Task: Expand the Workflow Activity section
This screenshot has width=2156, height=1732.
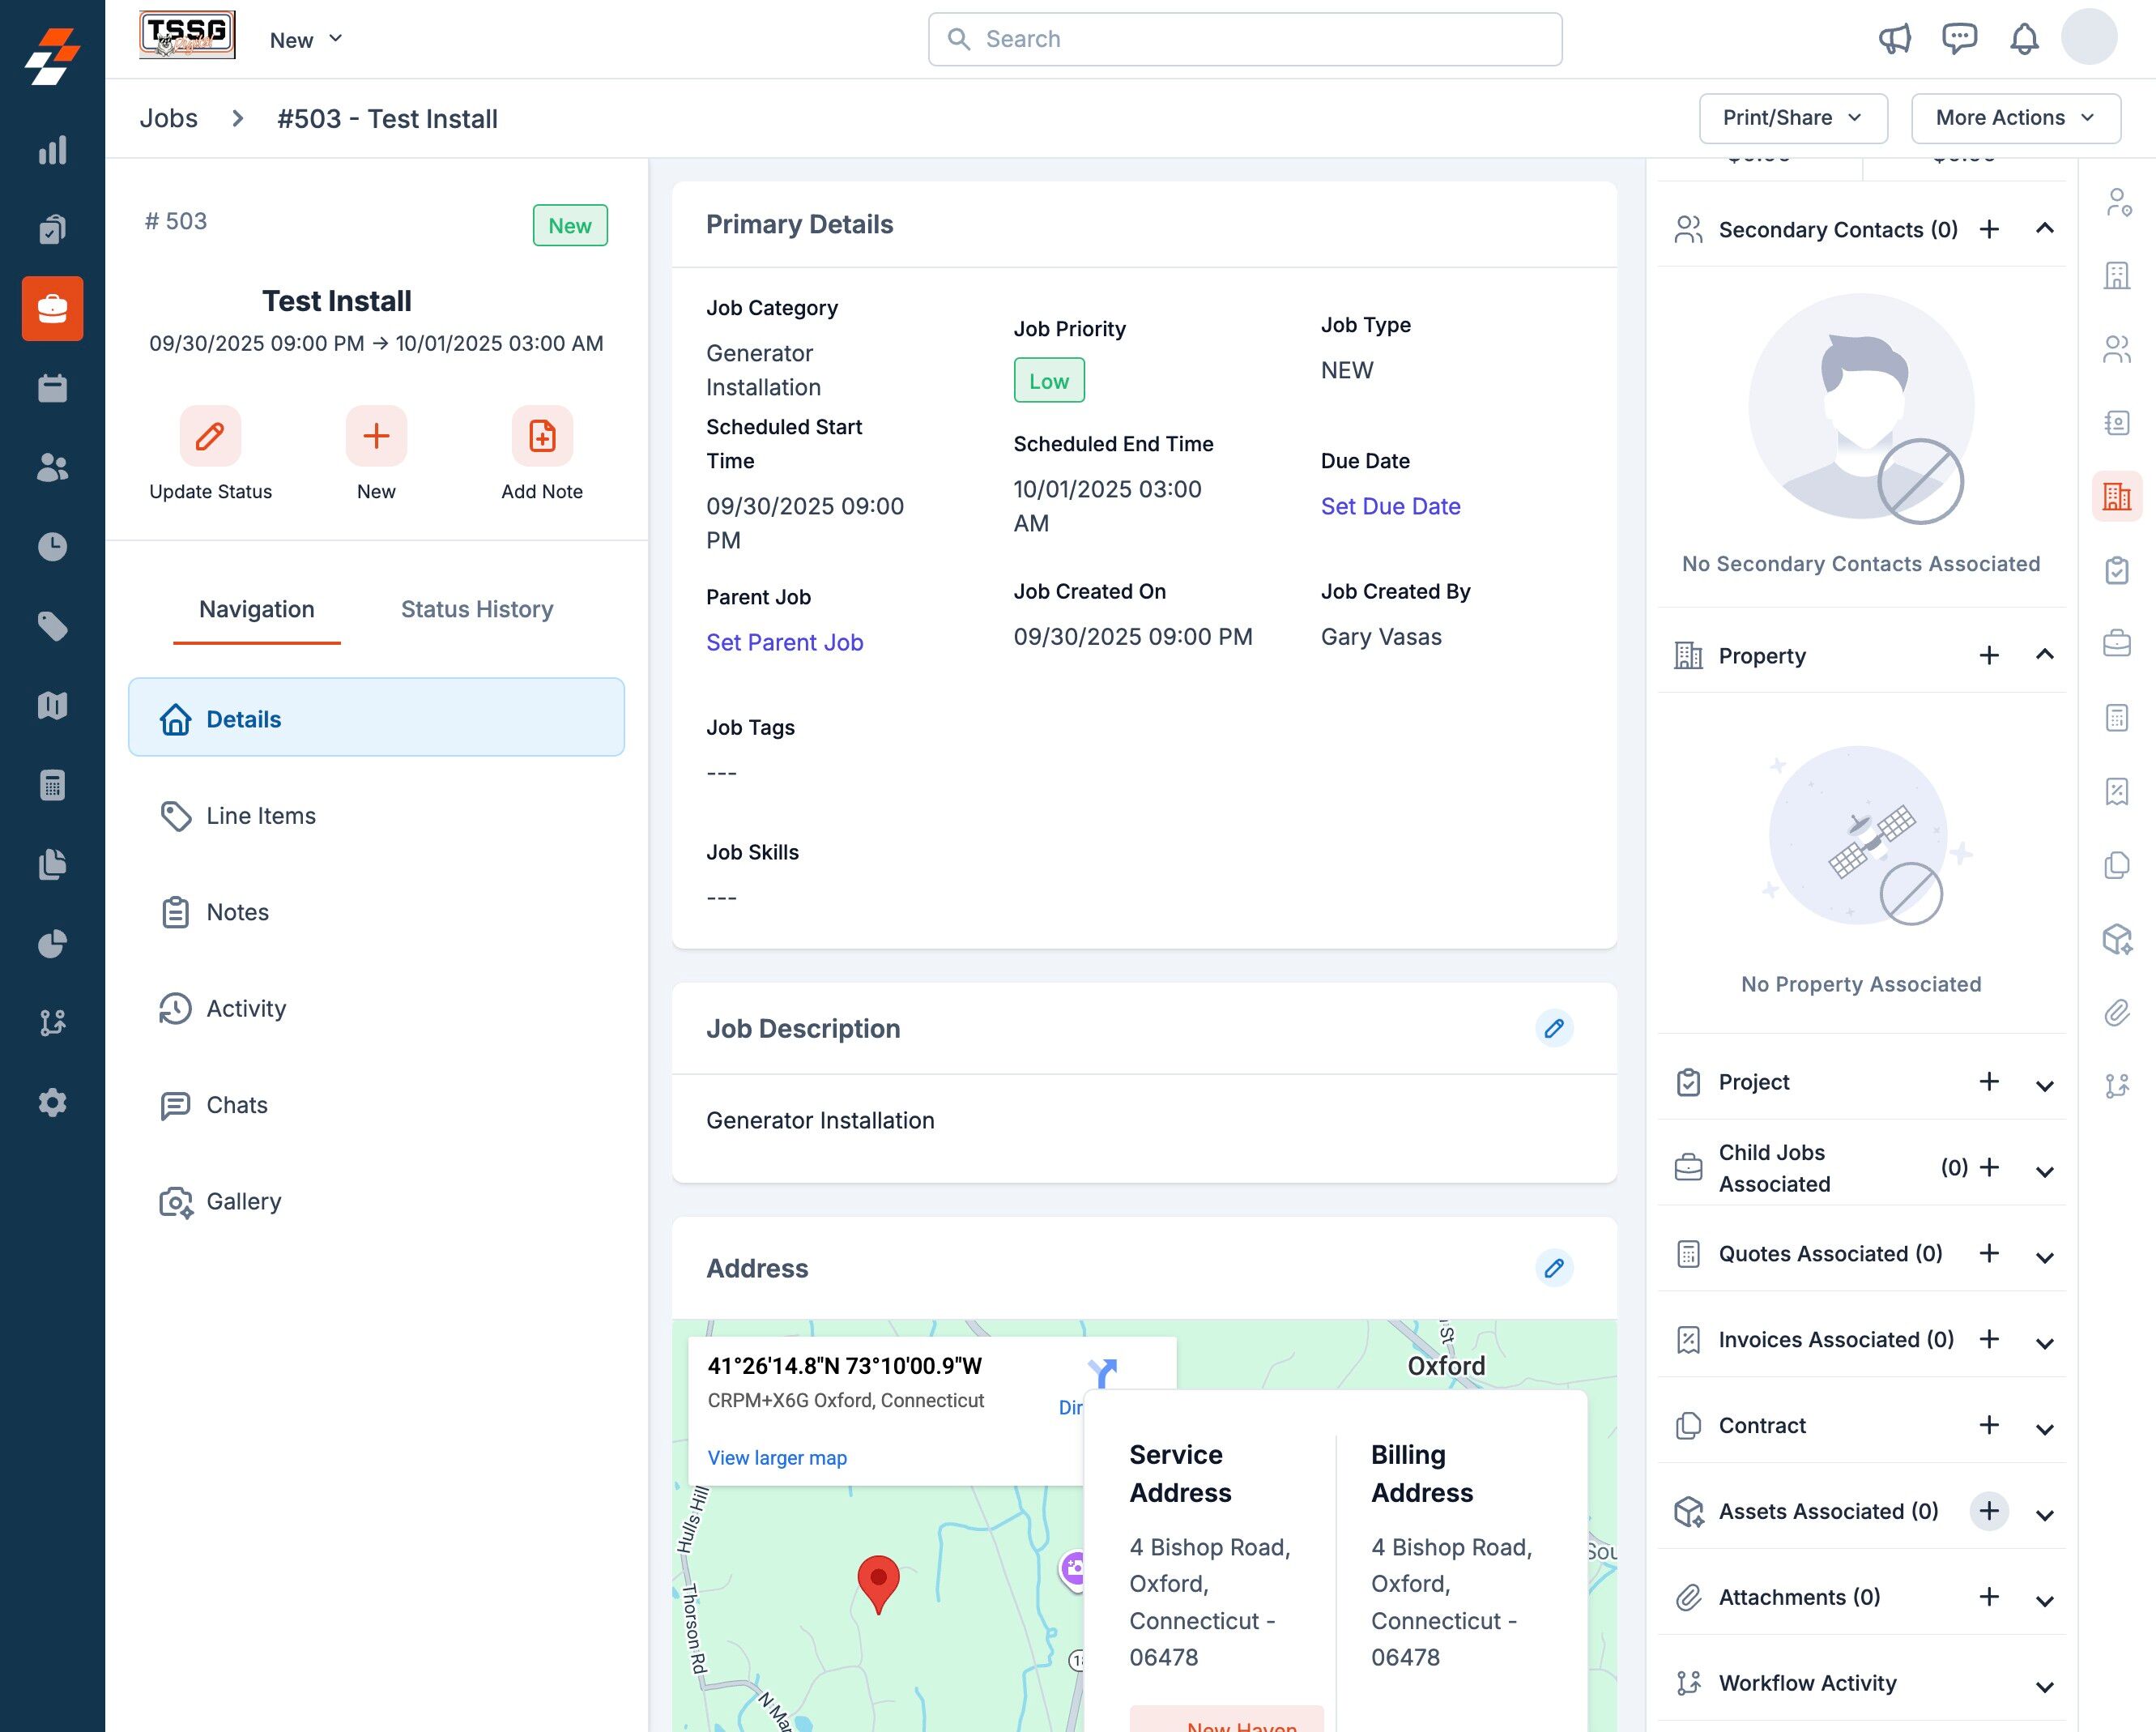Action: coord(2044,1686)
